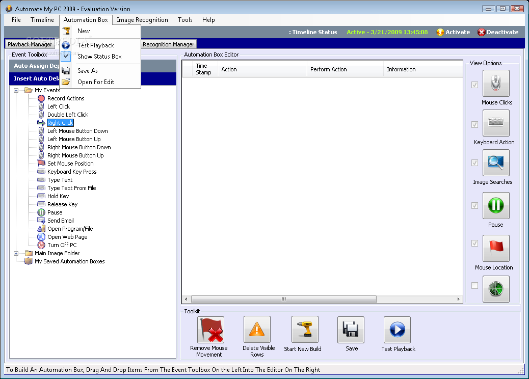Switch to the Playback Manager tab
The image size is (529, 379).
pyautogui.click(x=30, y=44)
